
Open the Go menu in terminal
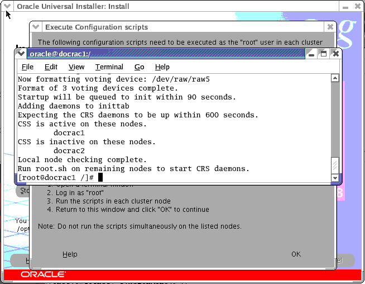(x=139, y=67)
